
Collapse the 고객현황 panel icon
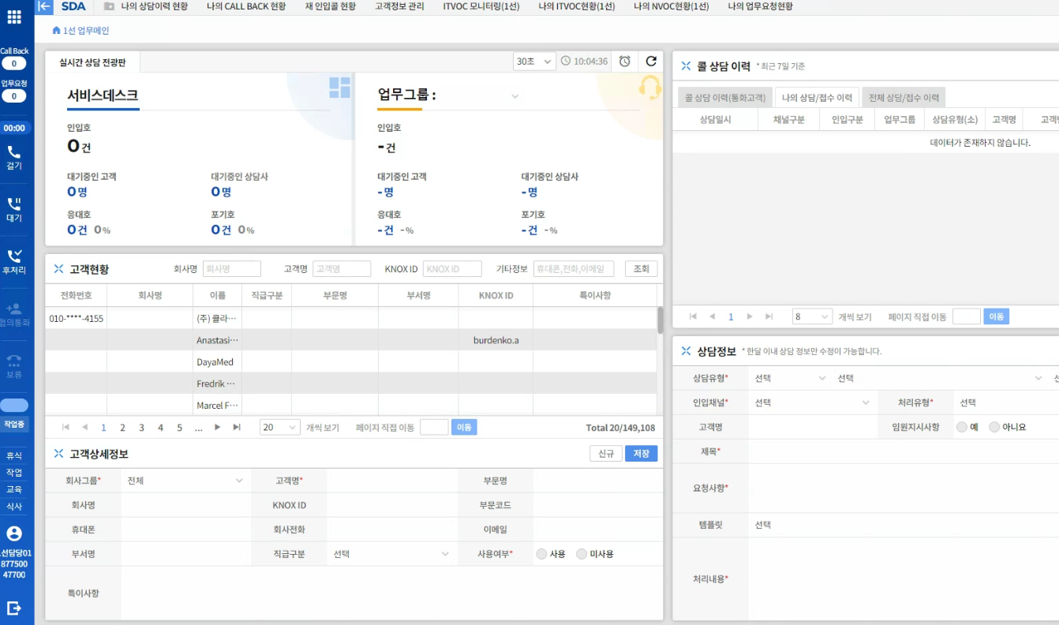[x=58, y=269]
